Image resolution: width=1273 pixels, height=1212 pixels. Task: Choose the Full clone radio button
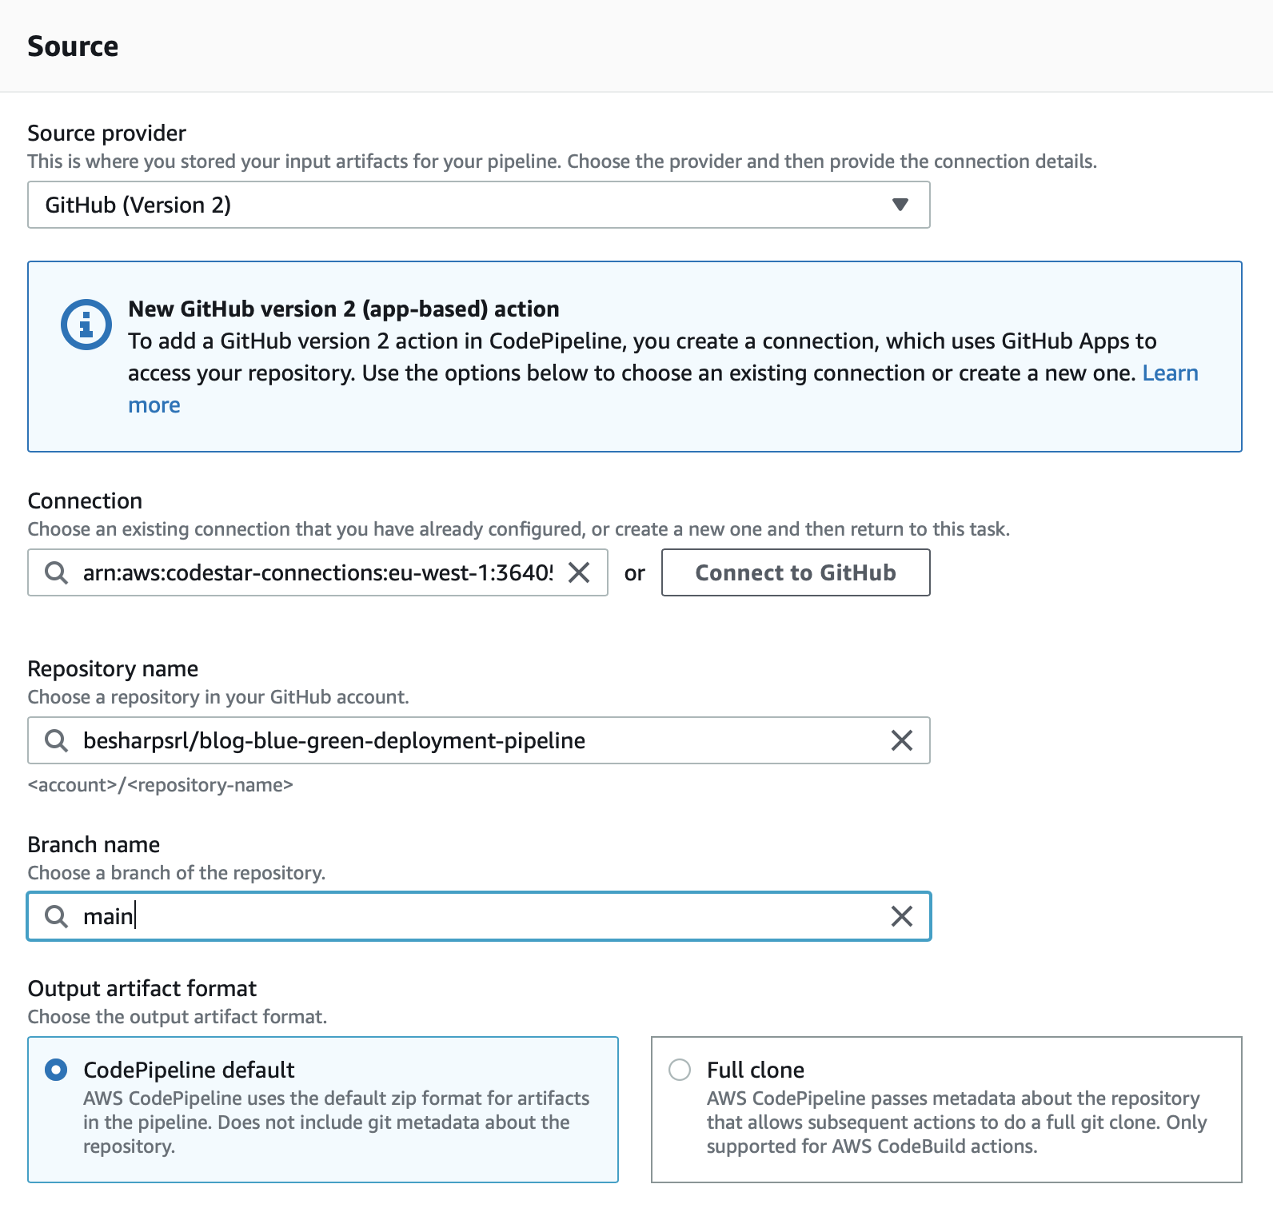(680, 1070)
